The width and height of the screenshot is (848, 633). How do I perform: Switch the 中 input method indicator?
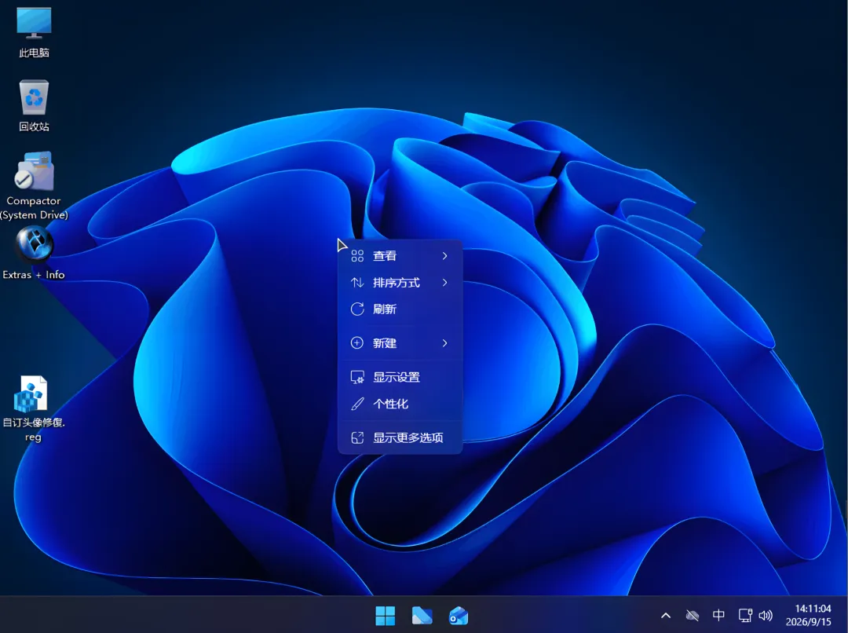tap(718, 615)
